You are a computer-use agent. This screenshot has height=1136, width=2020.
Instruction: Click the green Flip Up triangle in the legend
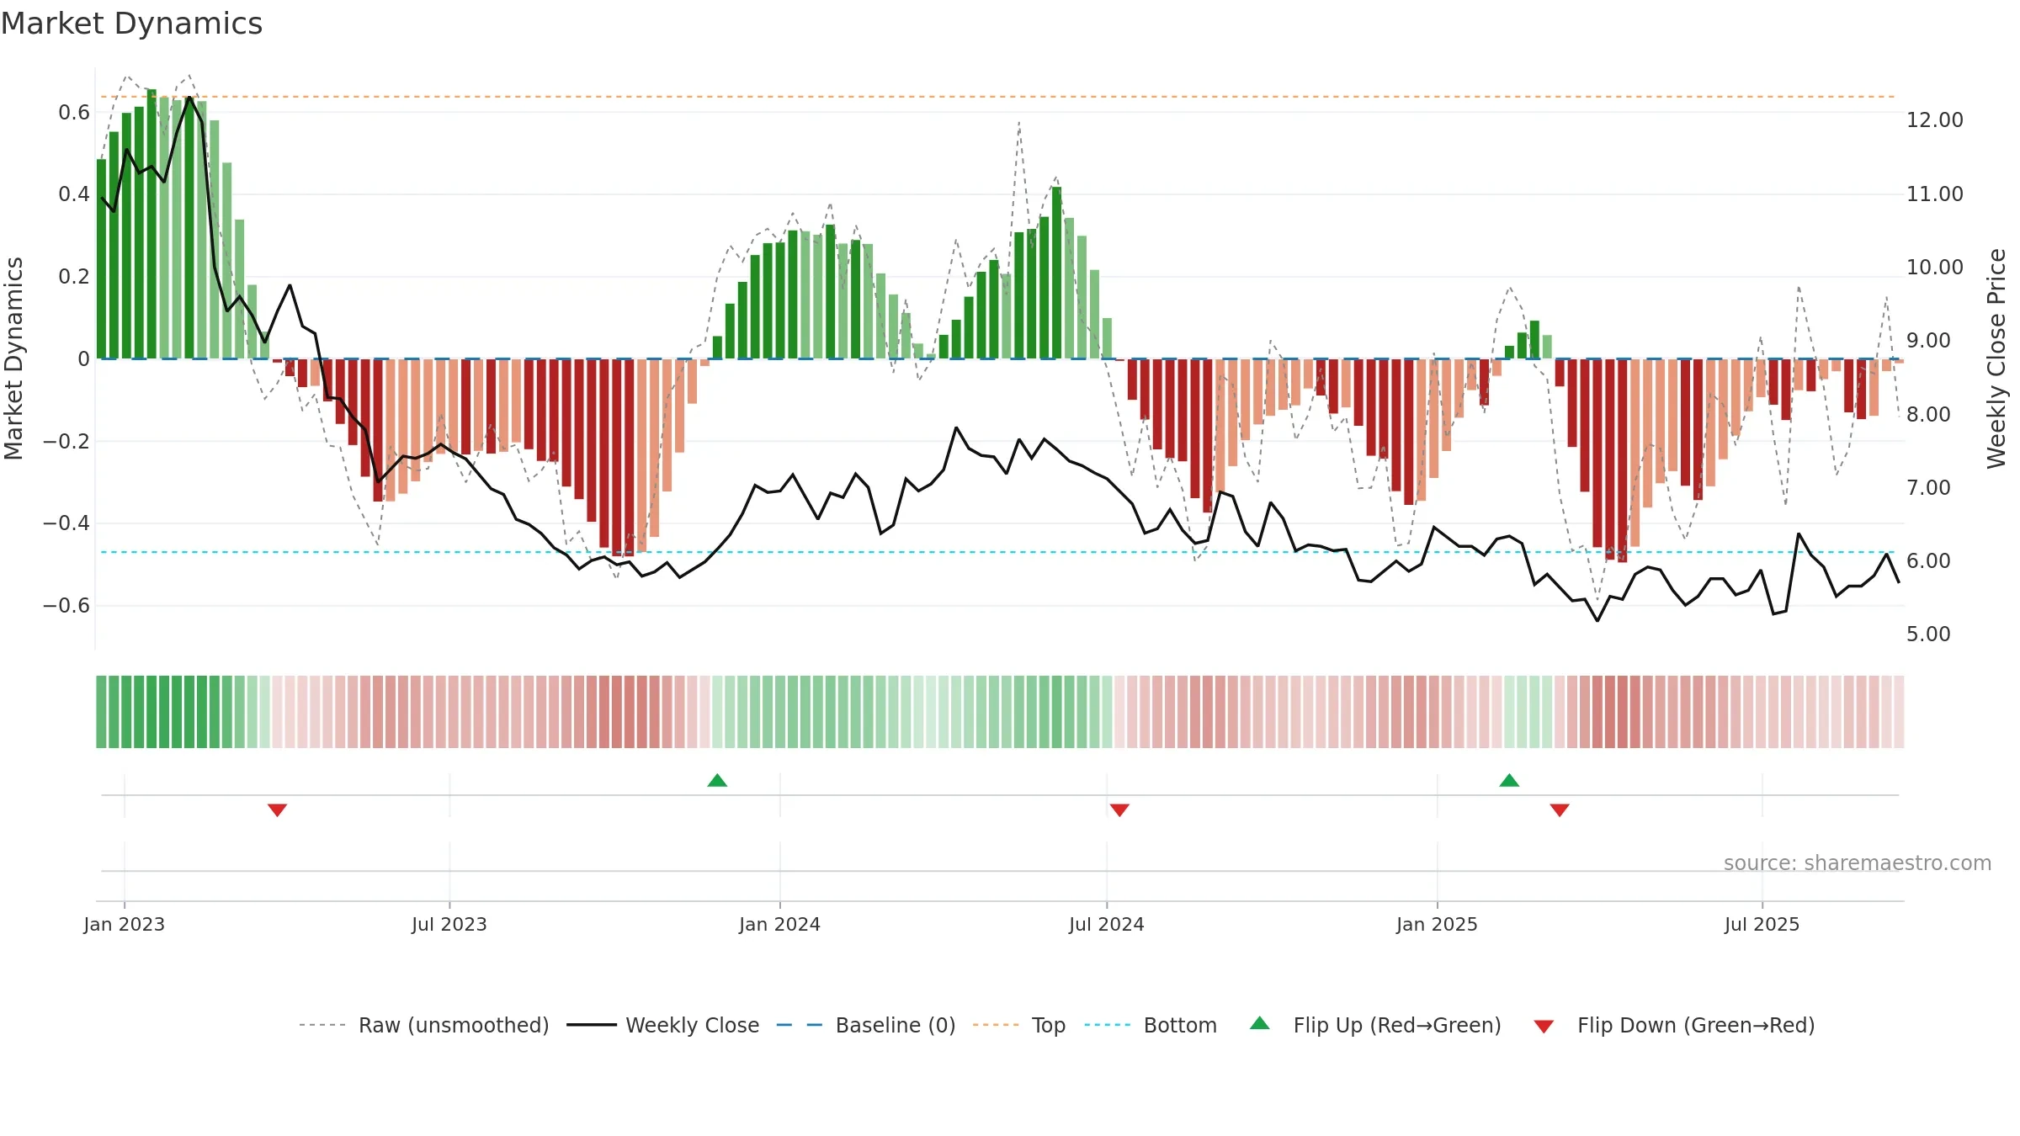pyautogui.click(x=1260, y=1023)
